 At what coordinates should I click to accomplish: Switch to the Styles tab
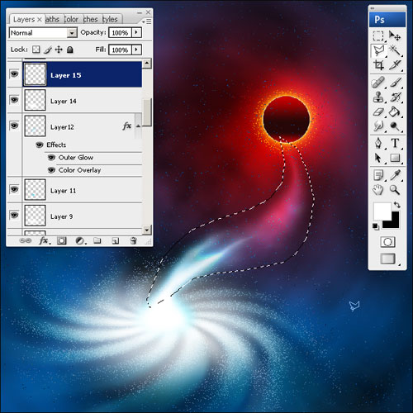(x=110, y=19)
